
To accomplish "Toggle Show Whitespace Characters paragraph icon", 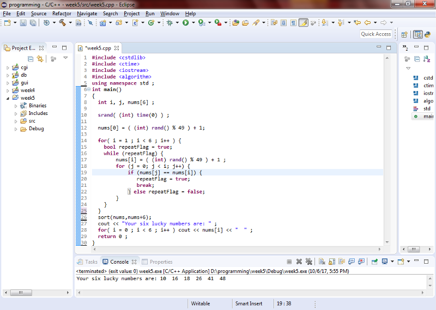I will click(x=293, y=23).
